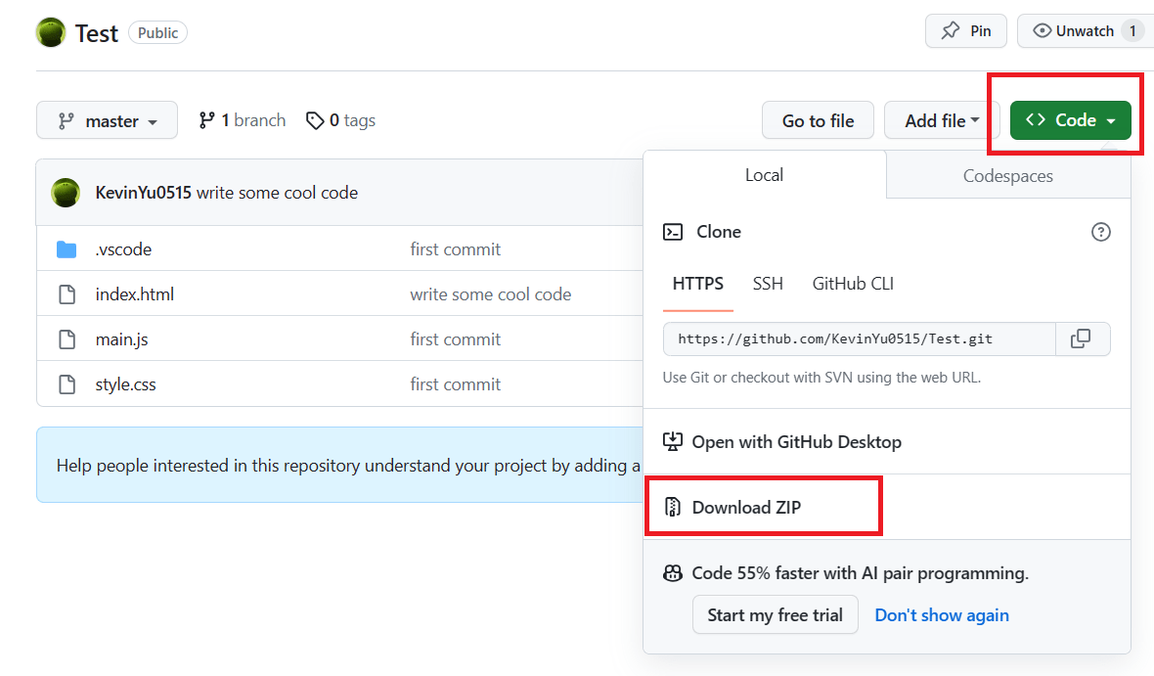Click the Unwatch button

click(x=1086, y=31)
